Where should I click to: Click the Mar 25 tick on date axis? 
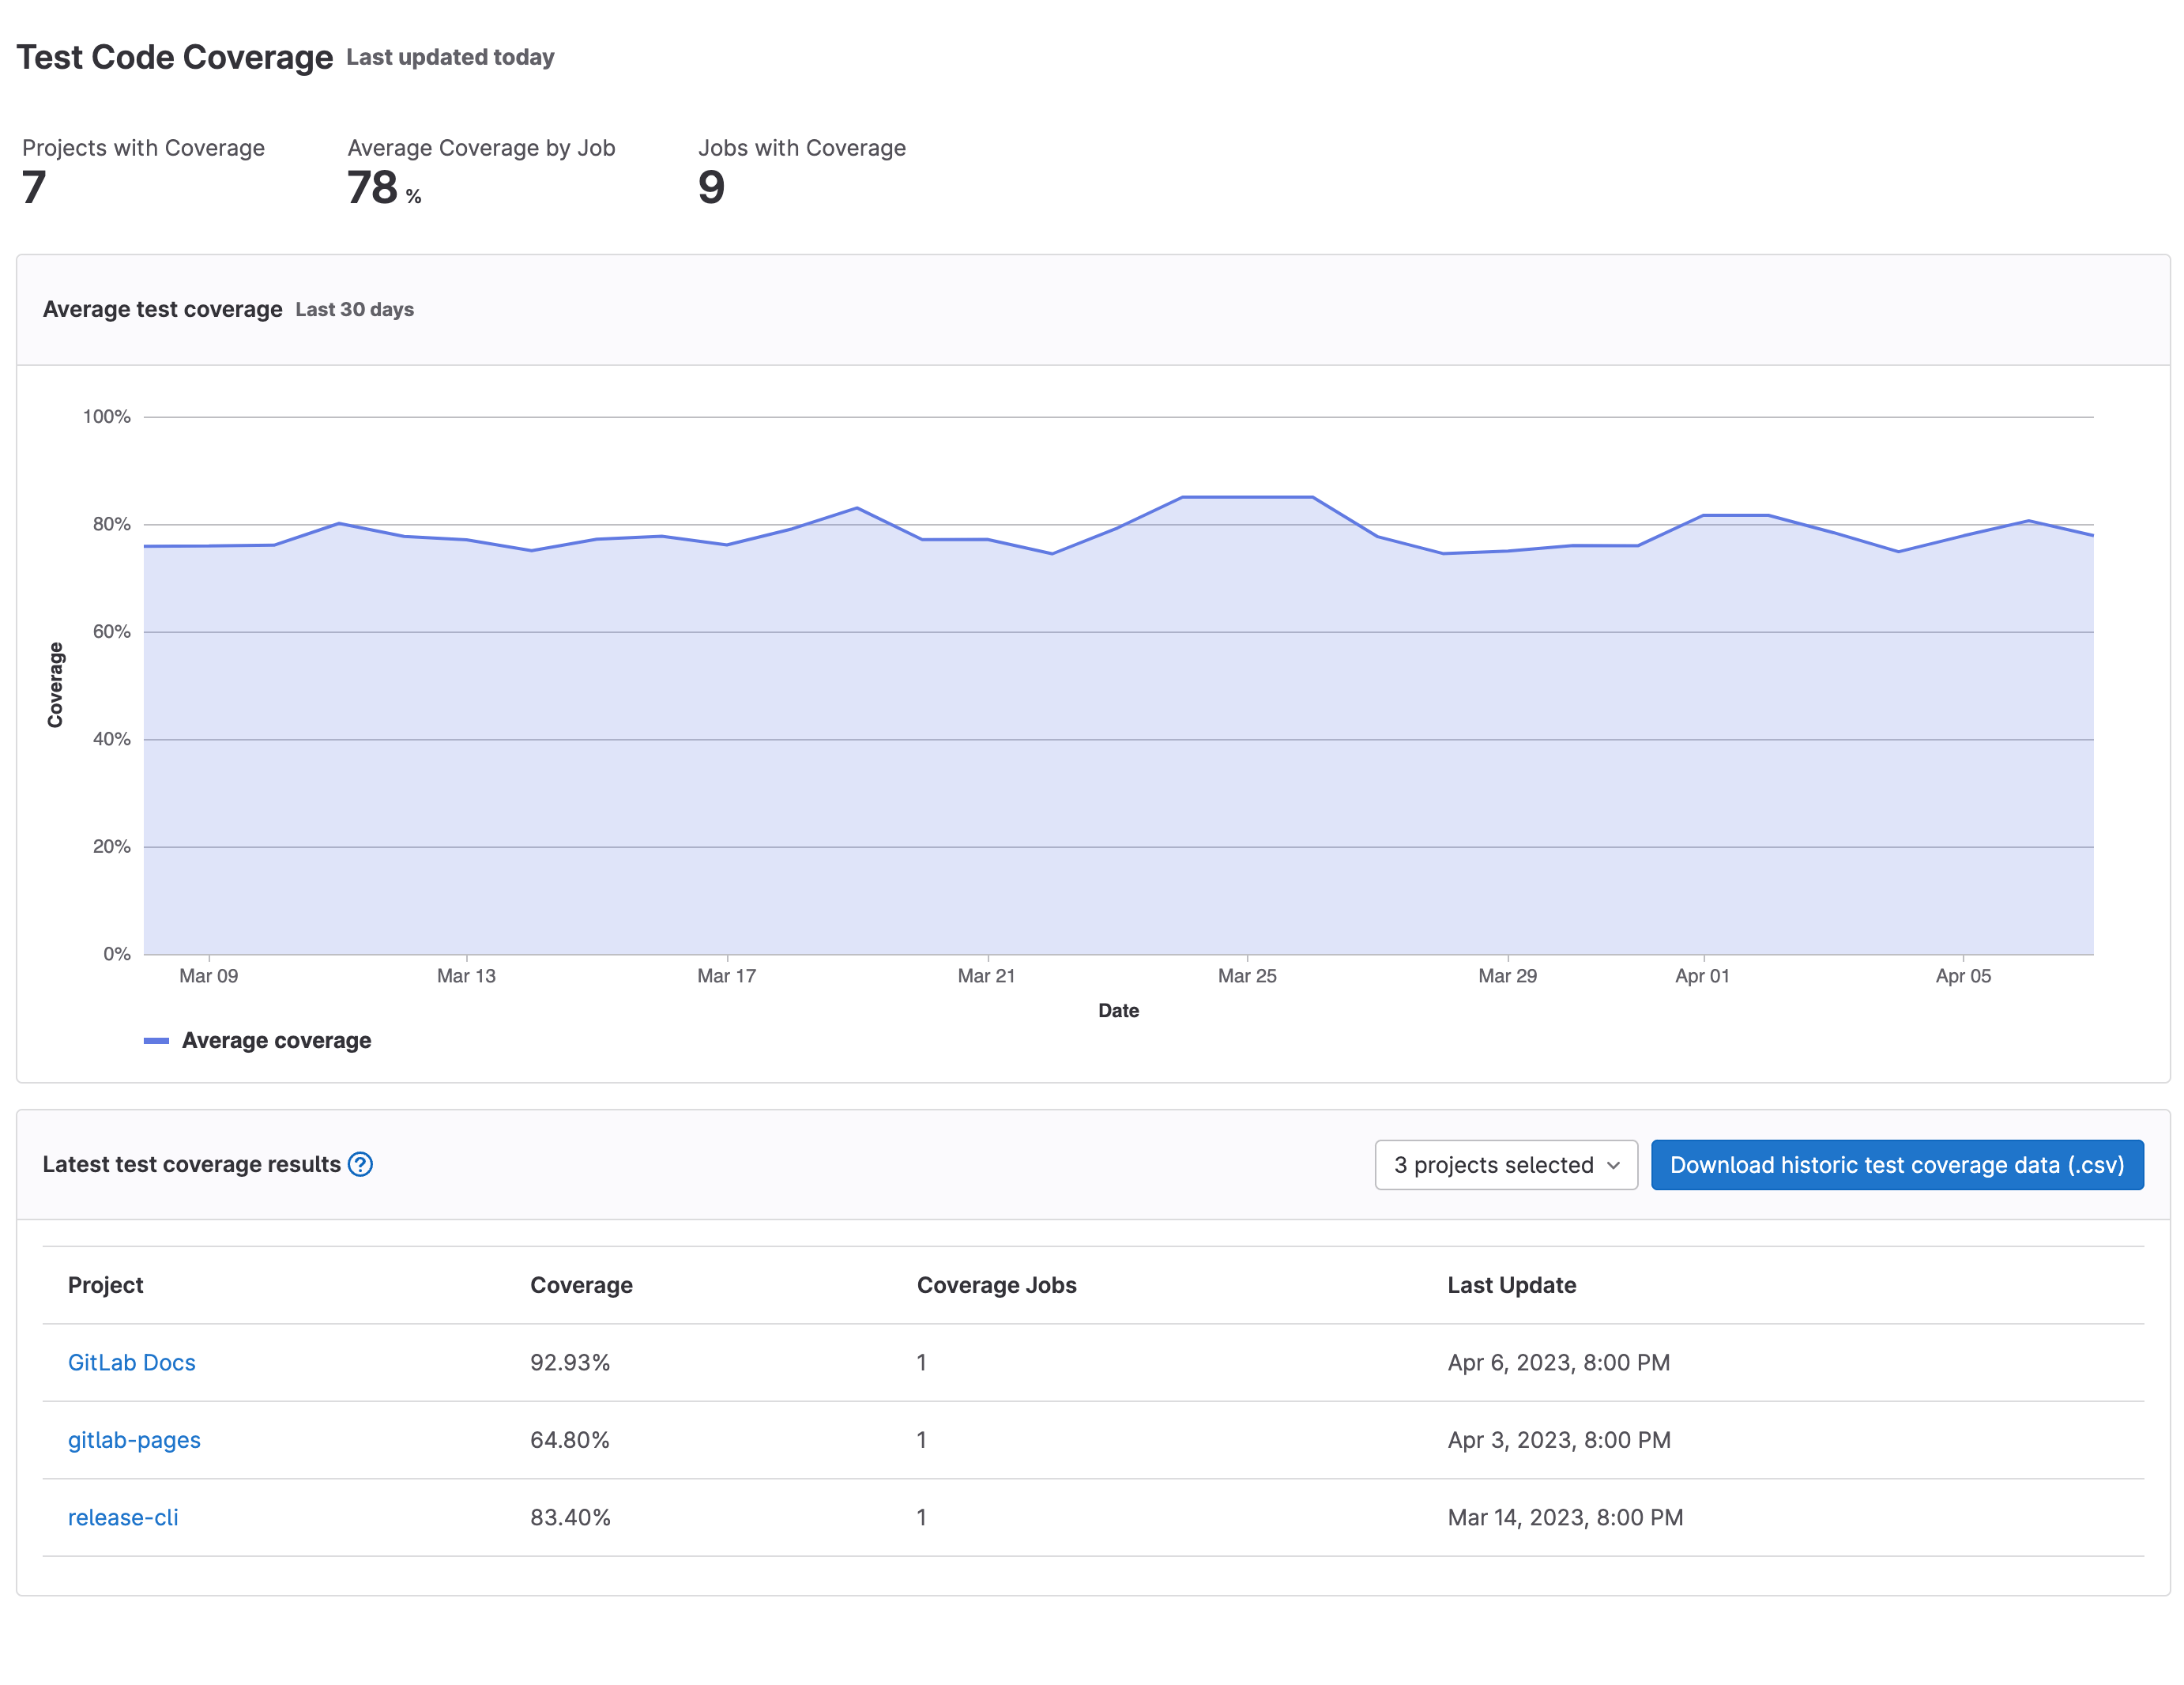click(1247, 975)
